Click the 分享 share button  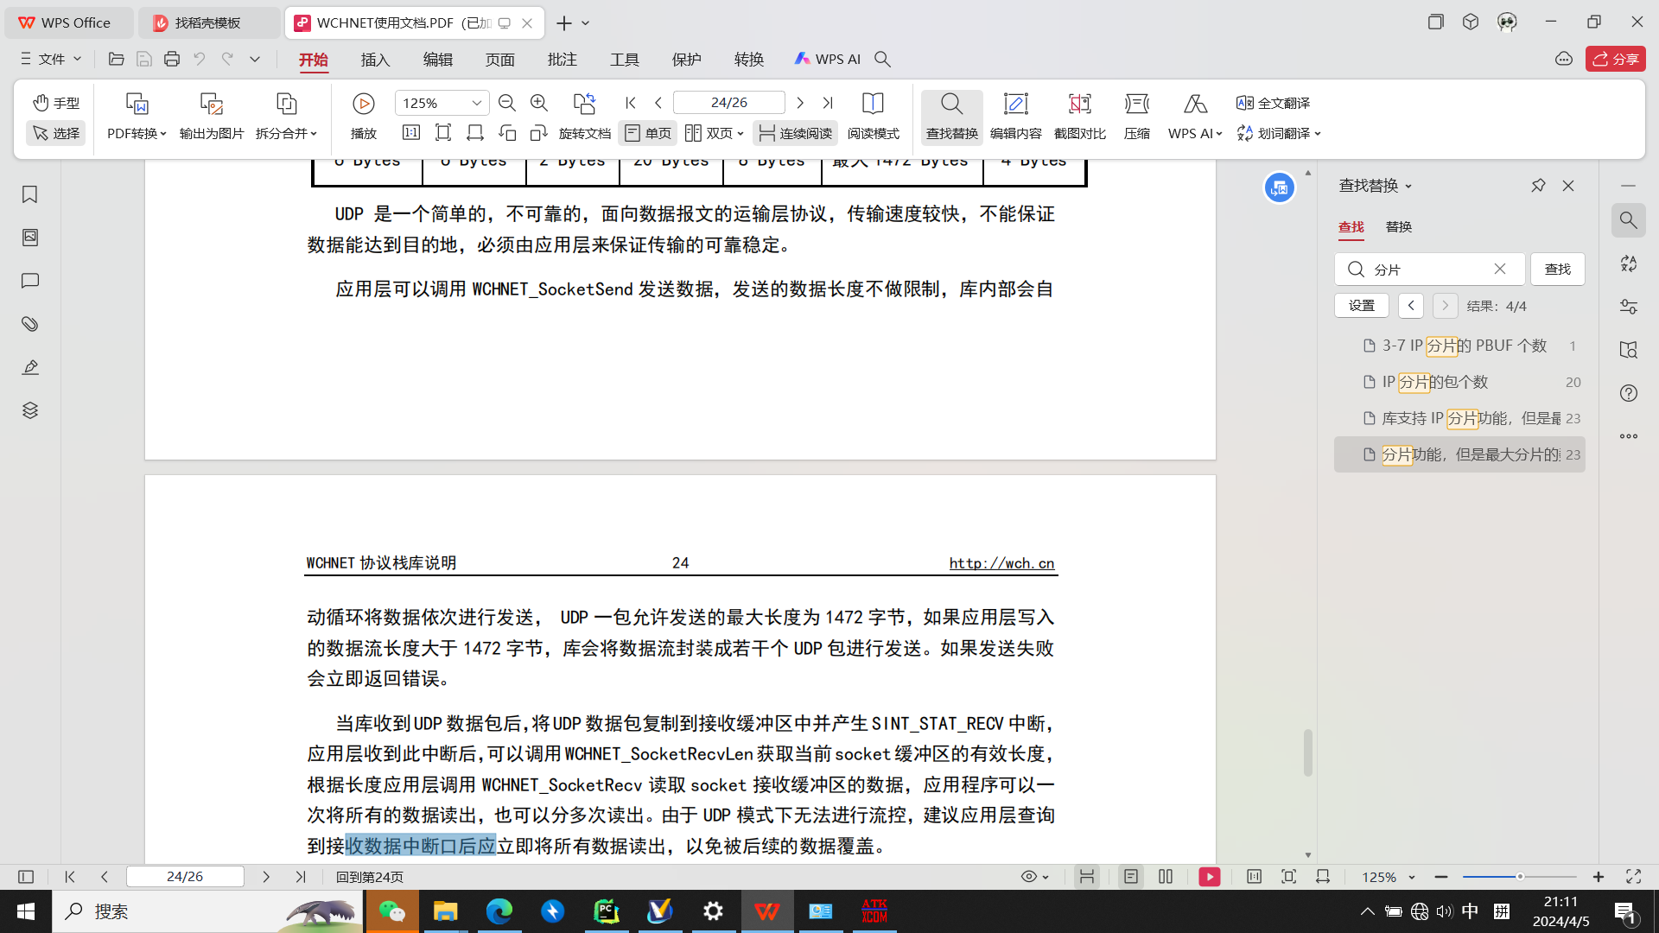point(1616,59)
